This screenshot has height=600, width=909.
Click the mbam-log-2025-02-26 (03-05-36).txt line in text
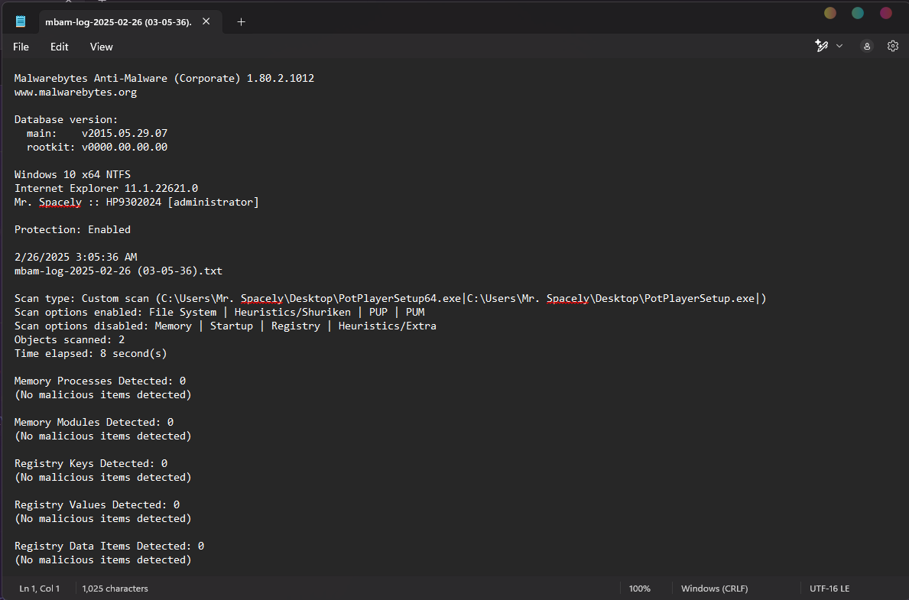click(x=118, y=271)
